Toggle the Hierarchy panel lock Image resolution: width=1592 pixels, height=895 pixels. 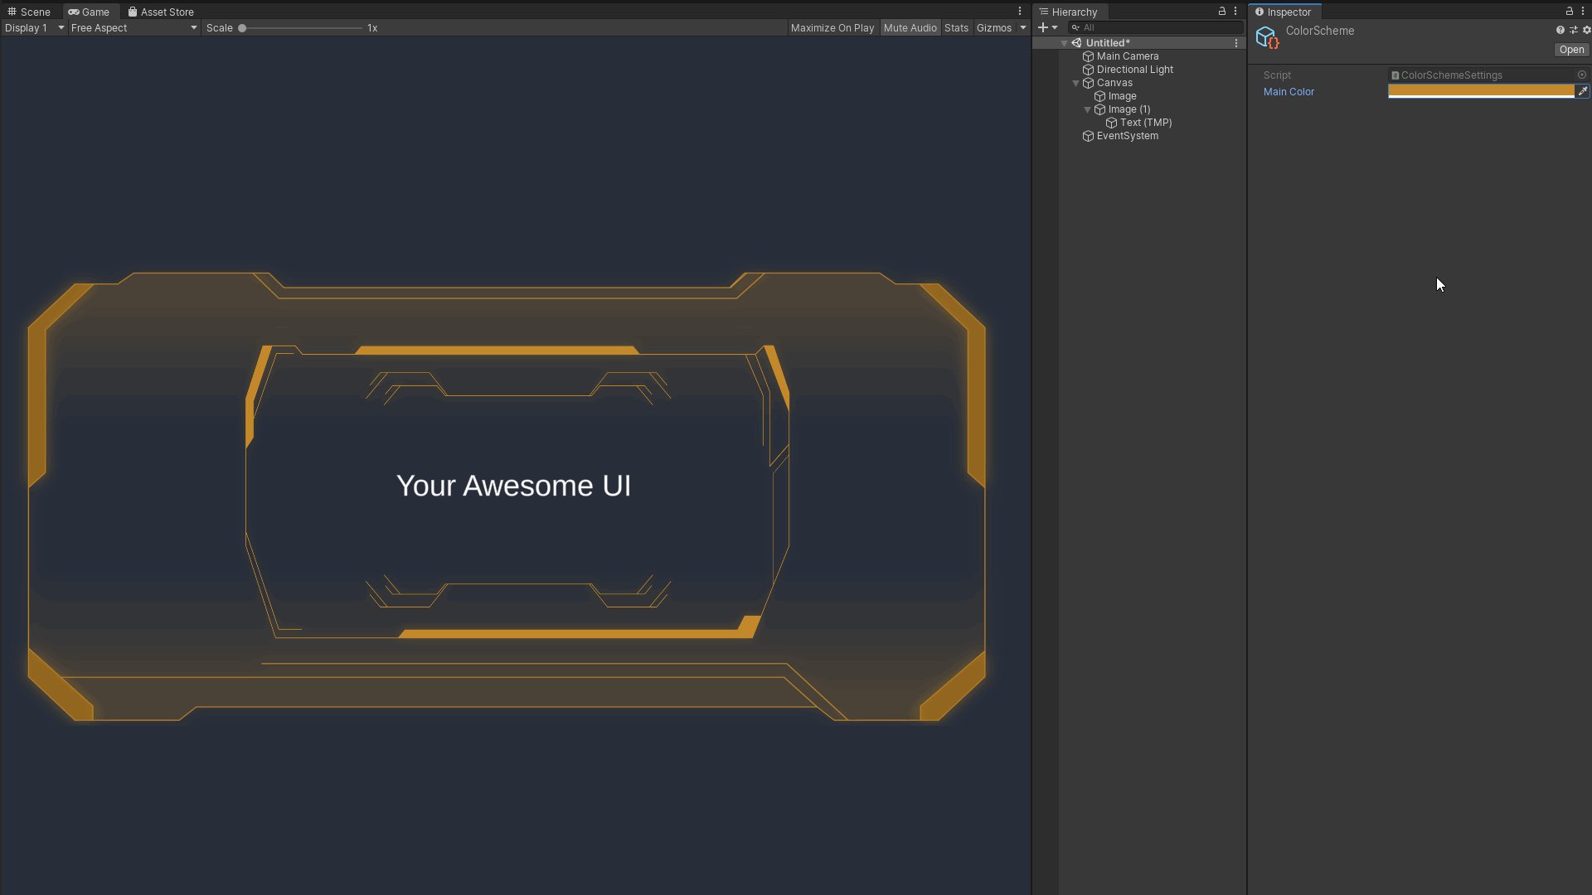(x=1221, y=12)
